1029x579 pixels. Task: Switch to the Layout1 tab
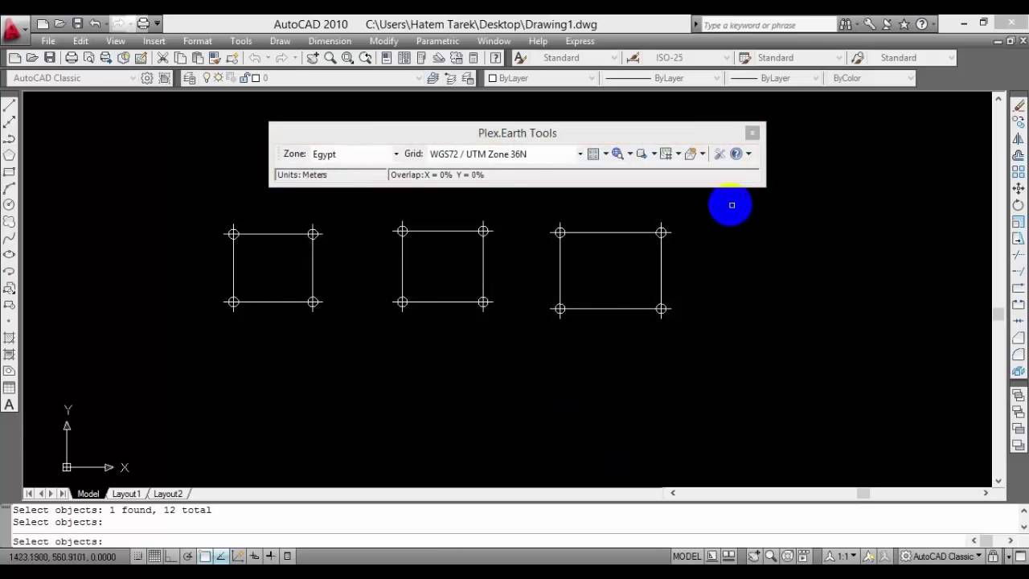tap(126, 494)
